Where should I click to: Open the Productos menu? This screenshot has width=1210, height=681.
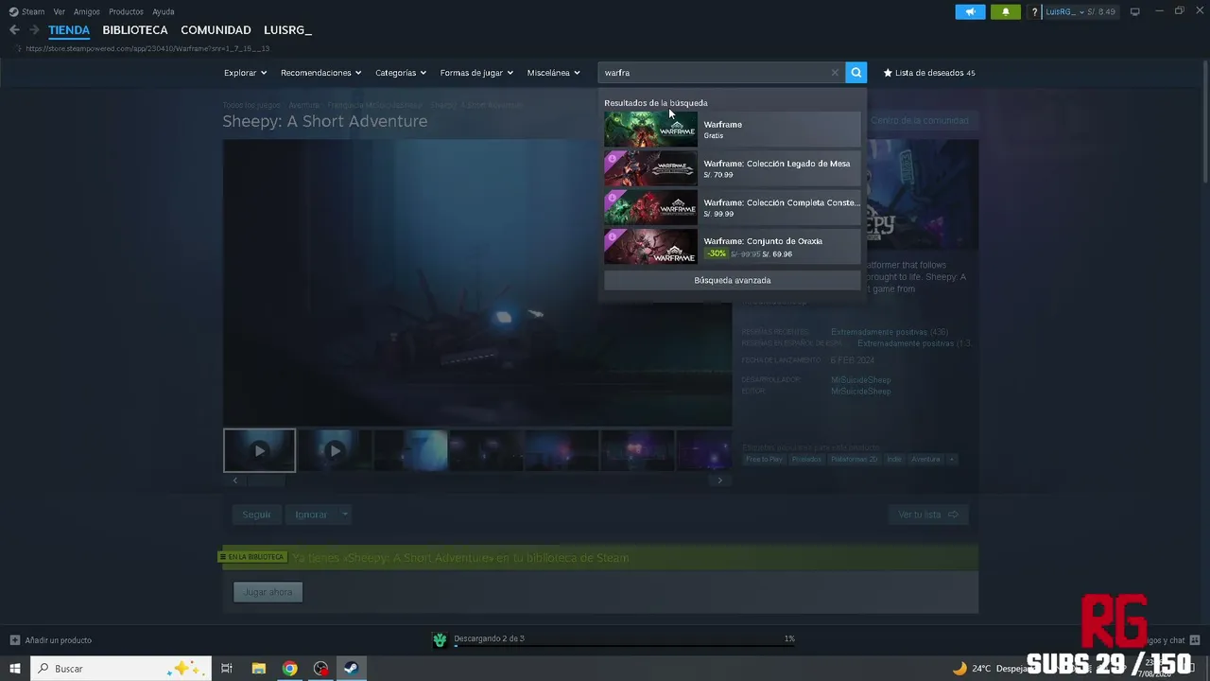tap(126, 11)
